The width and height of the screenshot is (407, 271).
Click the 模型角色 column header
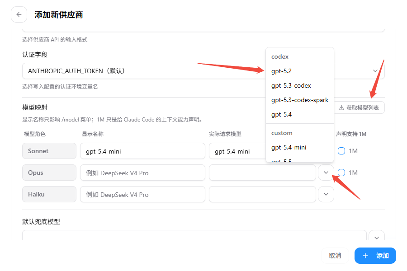(x=35, y=134)
